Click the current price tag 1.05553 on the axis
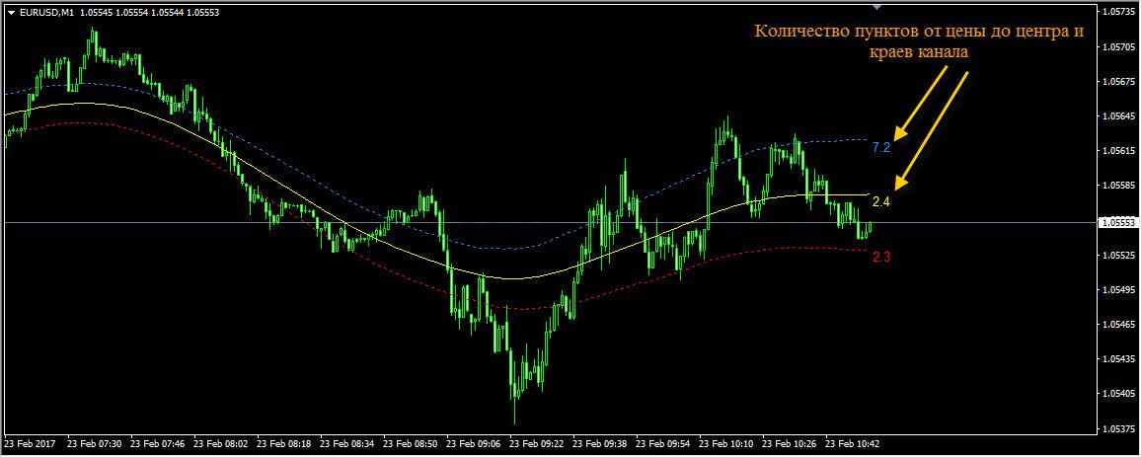Screen dimensions: 1141x457 point(1118,223)
